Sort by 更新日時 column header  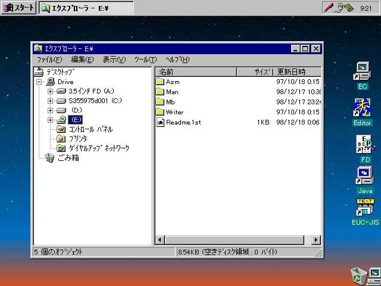coord(297,72)
